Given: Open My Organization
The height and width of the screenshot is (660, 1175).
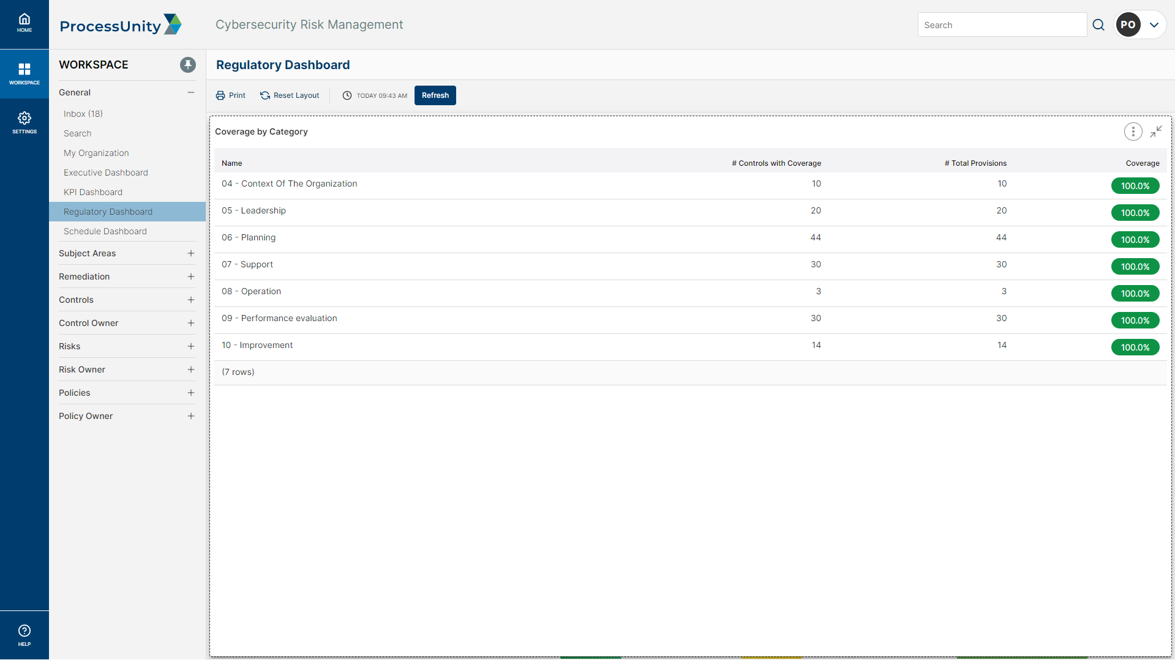Looking at the screenshot, I should 96,153.
